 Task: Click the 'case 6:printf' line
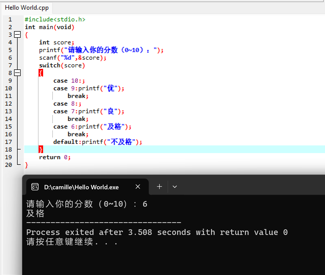[x=92, y=127]
